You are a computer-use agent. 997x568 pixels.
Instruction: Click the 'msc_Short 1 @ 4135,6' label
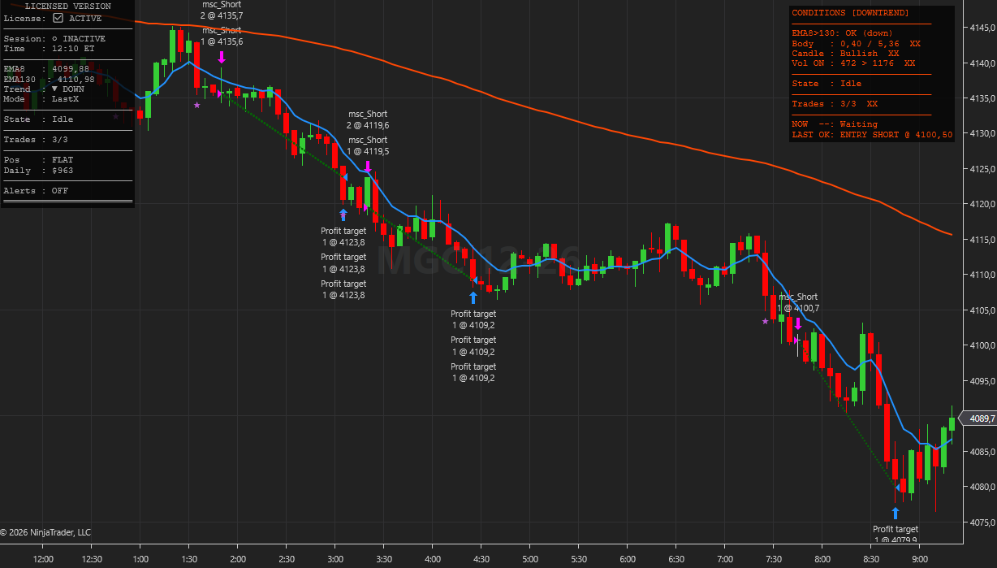pos(221,36)
